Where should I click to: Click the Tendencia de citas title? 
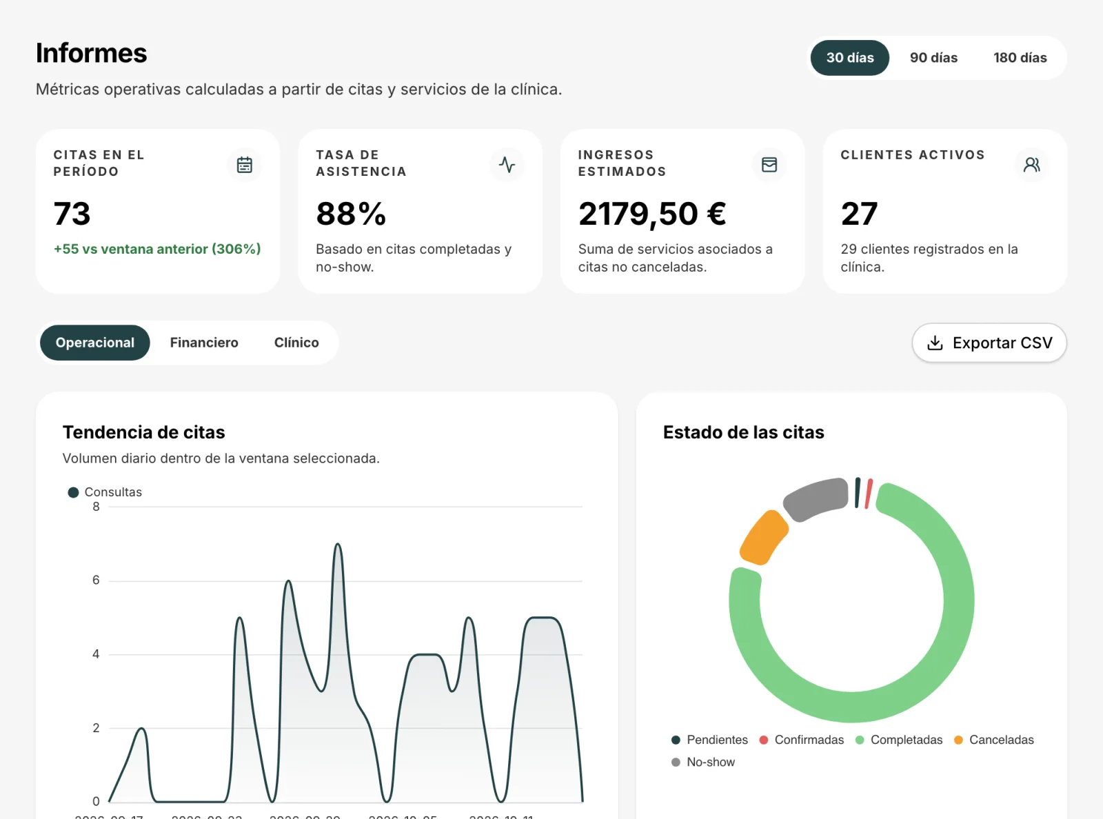144,432
